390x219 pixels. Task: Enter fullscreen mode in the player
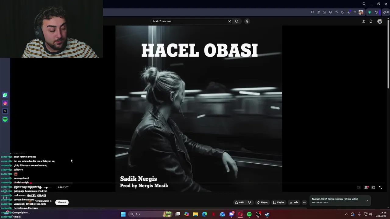pyautogui.click(x=381, y=188)
